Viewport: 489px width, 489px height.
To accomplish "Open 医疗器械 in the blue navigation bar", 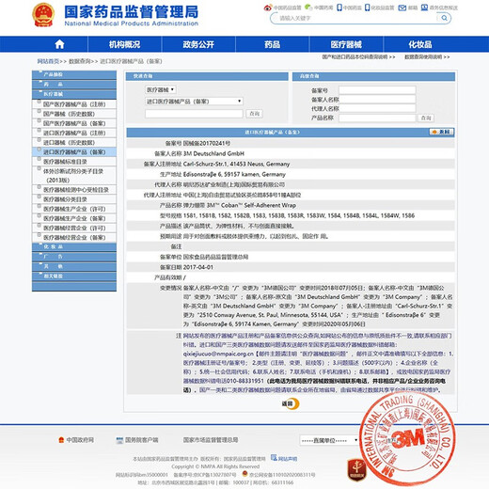I will (x=346, y=44).
